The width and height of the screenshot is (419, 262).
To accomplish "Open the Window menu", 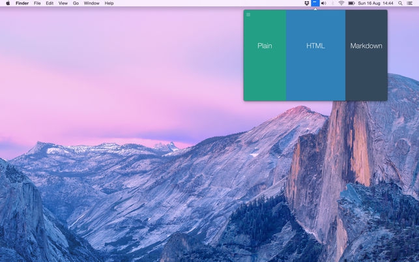I will click(x=92, y=3).
